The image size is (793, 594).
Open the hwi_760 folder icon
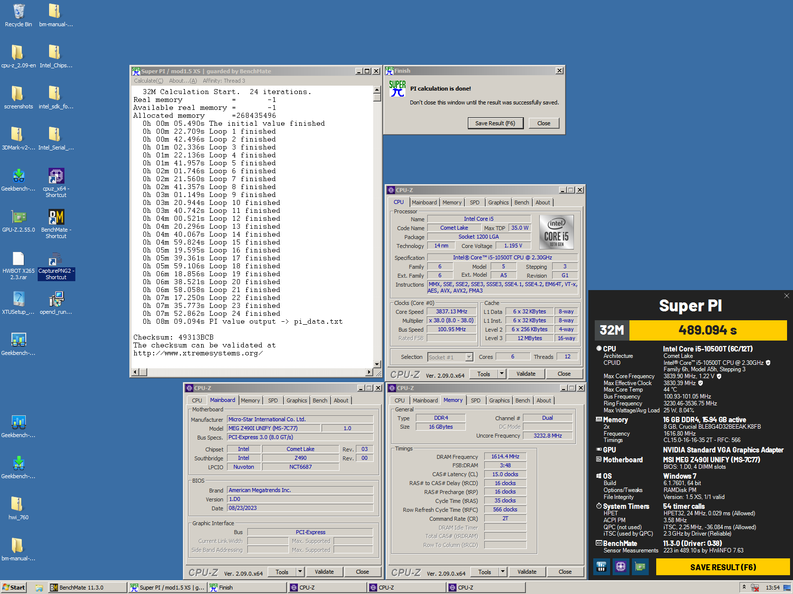[18, 508]
